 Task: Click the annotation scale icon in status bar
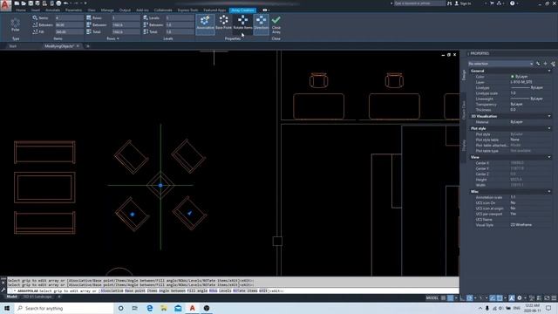[512, 298]
